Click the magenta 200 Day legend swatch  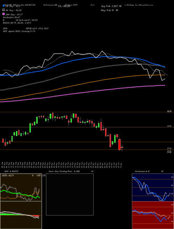pyautogui.click(x=3, y=14)
